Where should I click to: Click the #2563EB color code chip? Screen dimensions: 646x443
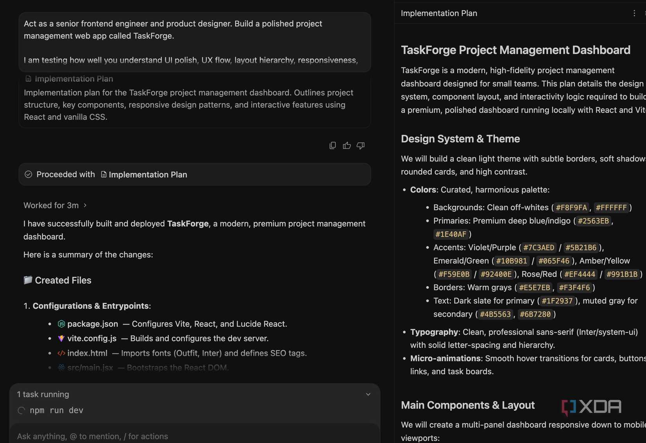[593, 221]
